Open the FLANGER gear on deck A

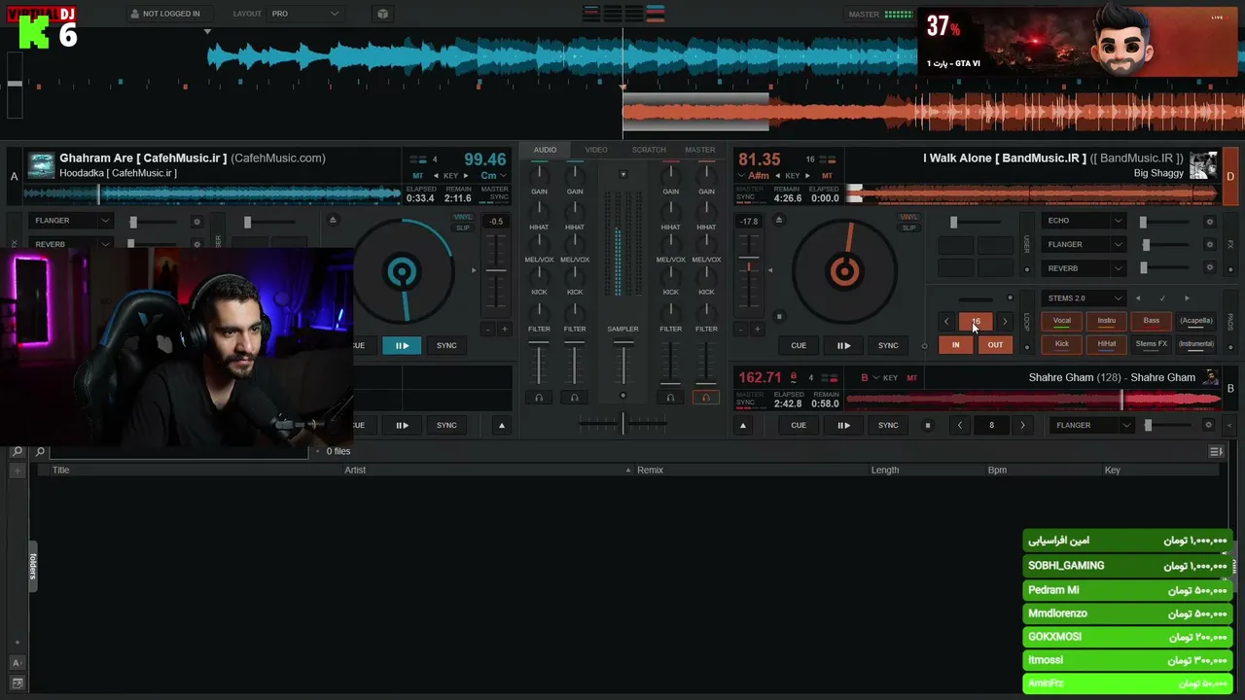click(x=196, y=221)
